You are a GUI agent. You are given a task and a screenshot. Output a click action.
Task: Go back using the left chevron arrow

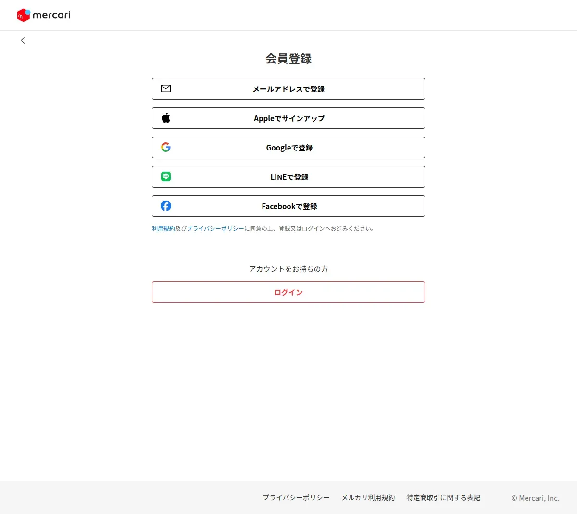[23, 40]
